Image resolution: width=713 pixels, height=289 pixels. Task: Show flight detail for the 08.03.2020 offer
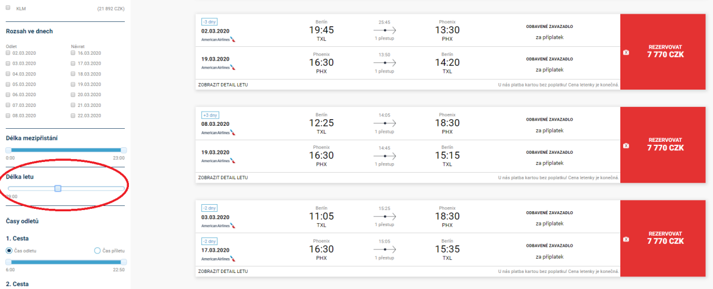[223, 177]
